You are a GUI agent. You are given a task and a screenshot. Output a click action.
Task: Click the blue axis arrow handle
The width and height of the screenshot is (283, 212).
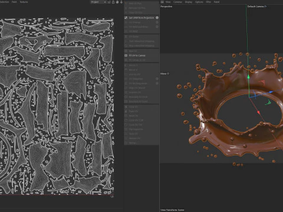[x=271, y=92]
